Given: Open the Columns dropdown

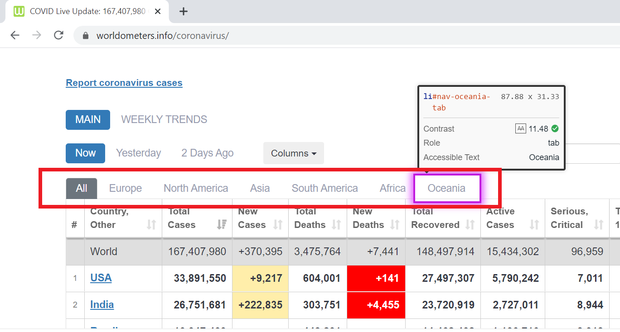Looking at the screenshot, I should [x=294, y=153].
